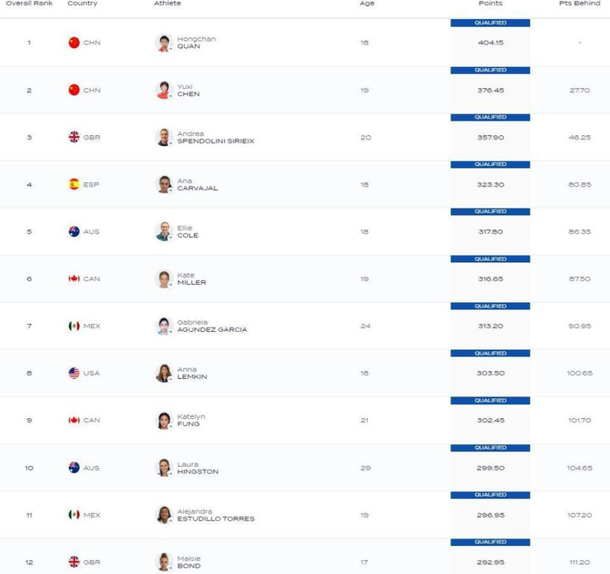Click the Qualified badge for Anna Lemkin
The width and height of the screenshot is (610, 574).
tap(490, 354)
